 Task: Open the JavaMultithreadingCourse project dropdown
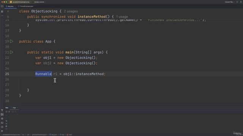21,2
